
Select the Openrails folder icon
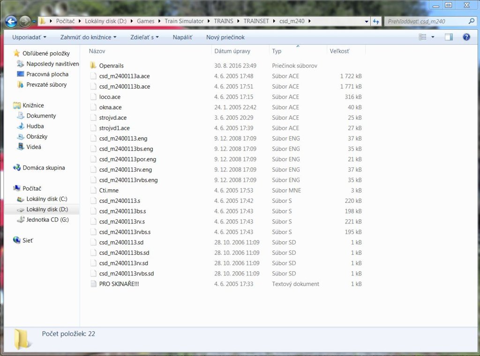click(x=93, y=66)
